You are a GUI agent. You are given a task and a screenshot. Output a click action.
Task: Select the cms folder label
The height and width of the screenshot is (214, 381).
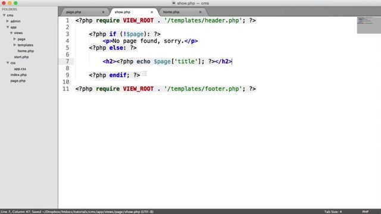pos(10,15)
